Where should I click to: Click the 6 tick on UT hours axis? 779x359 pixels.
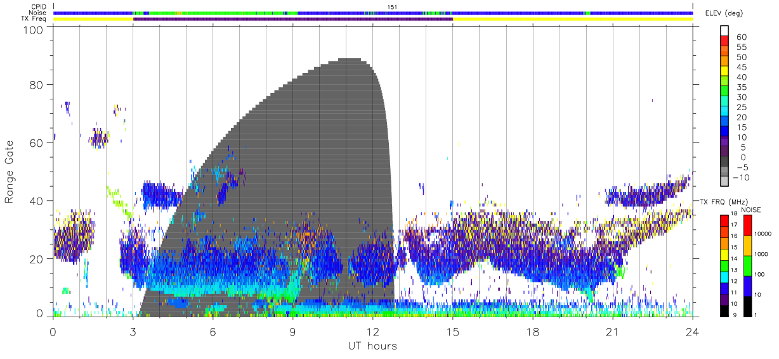[213, 331]
